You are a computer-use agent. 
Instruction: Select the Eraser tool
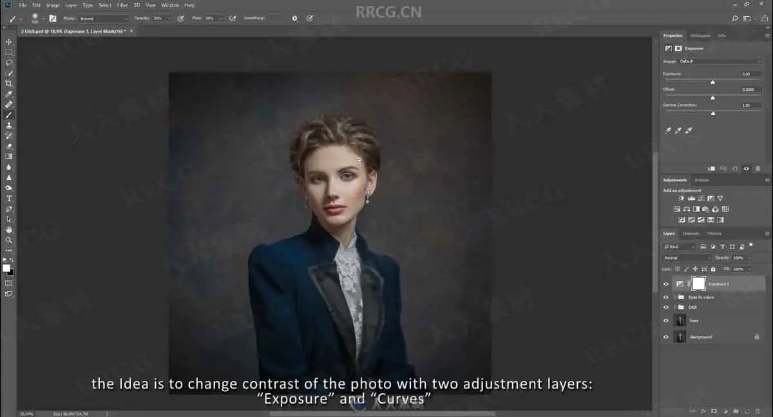[9, 146]
